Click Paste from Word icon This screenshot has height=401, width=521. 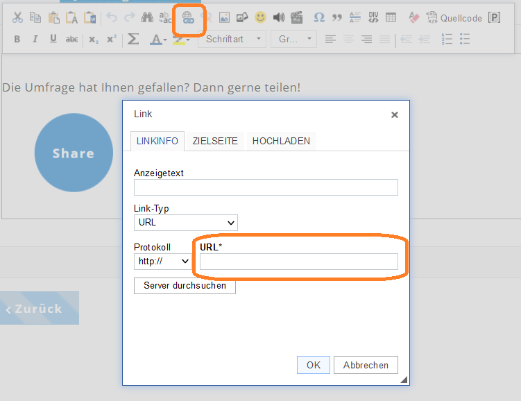(x=89, y=17)
